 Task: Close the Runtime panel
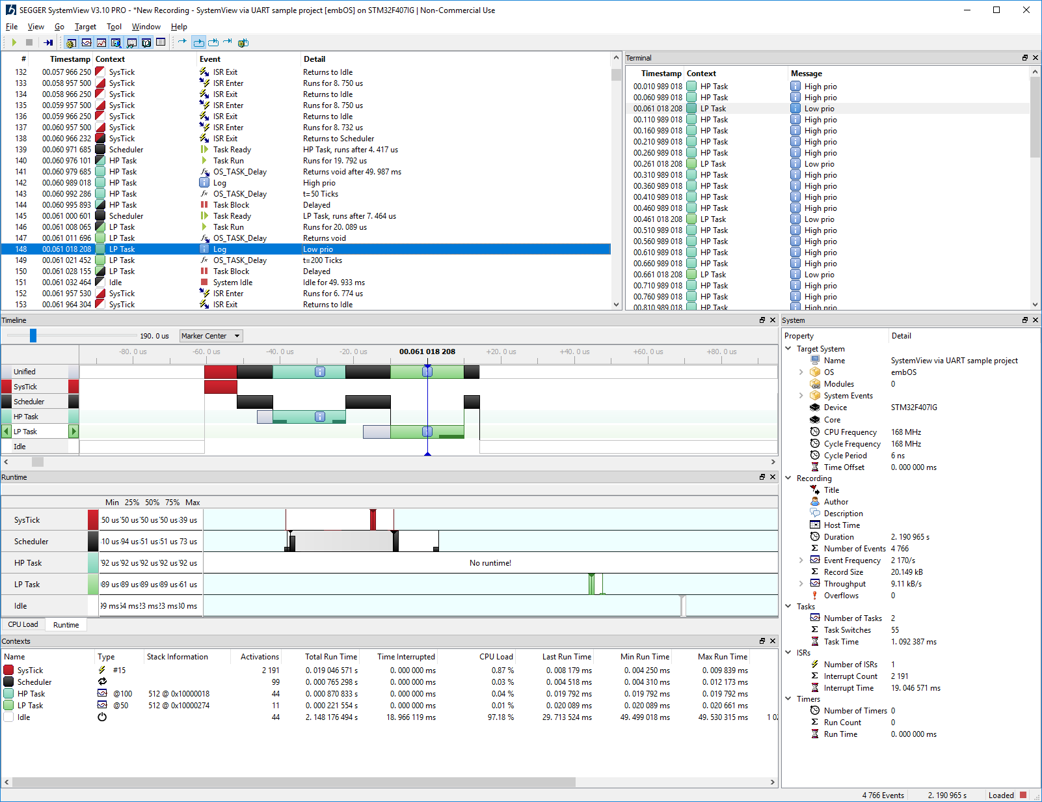773,477
